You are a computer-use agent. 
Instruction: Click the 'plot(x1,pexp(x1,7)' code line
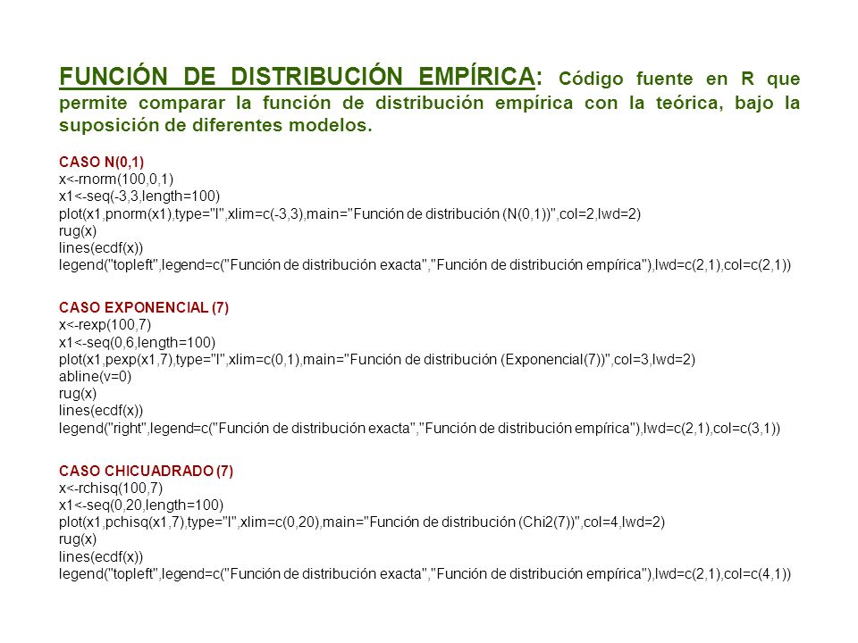click(x=377, y=360)
